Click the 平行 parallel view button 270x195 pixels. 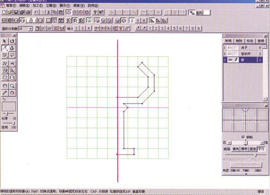pos(261,149)
